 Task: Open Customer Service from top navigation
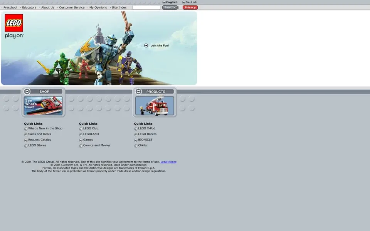pyautogui.click(x=72, y=7)
